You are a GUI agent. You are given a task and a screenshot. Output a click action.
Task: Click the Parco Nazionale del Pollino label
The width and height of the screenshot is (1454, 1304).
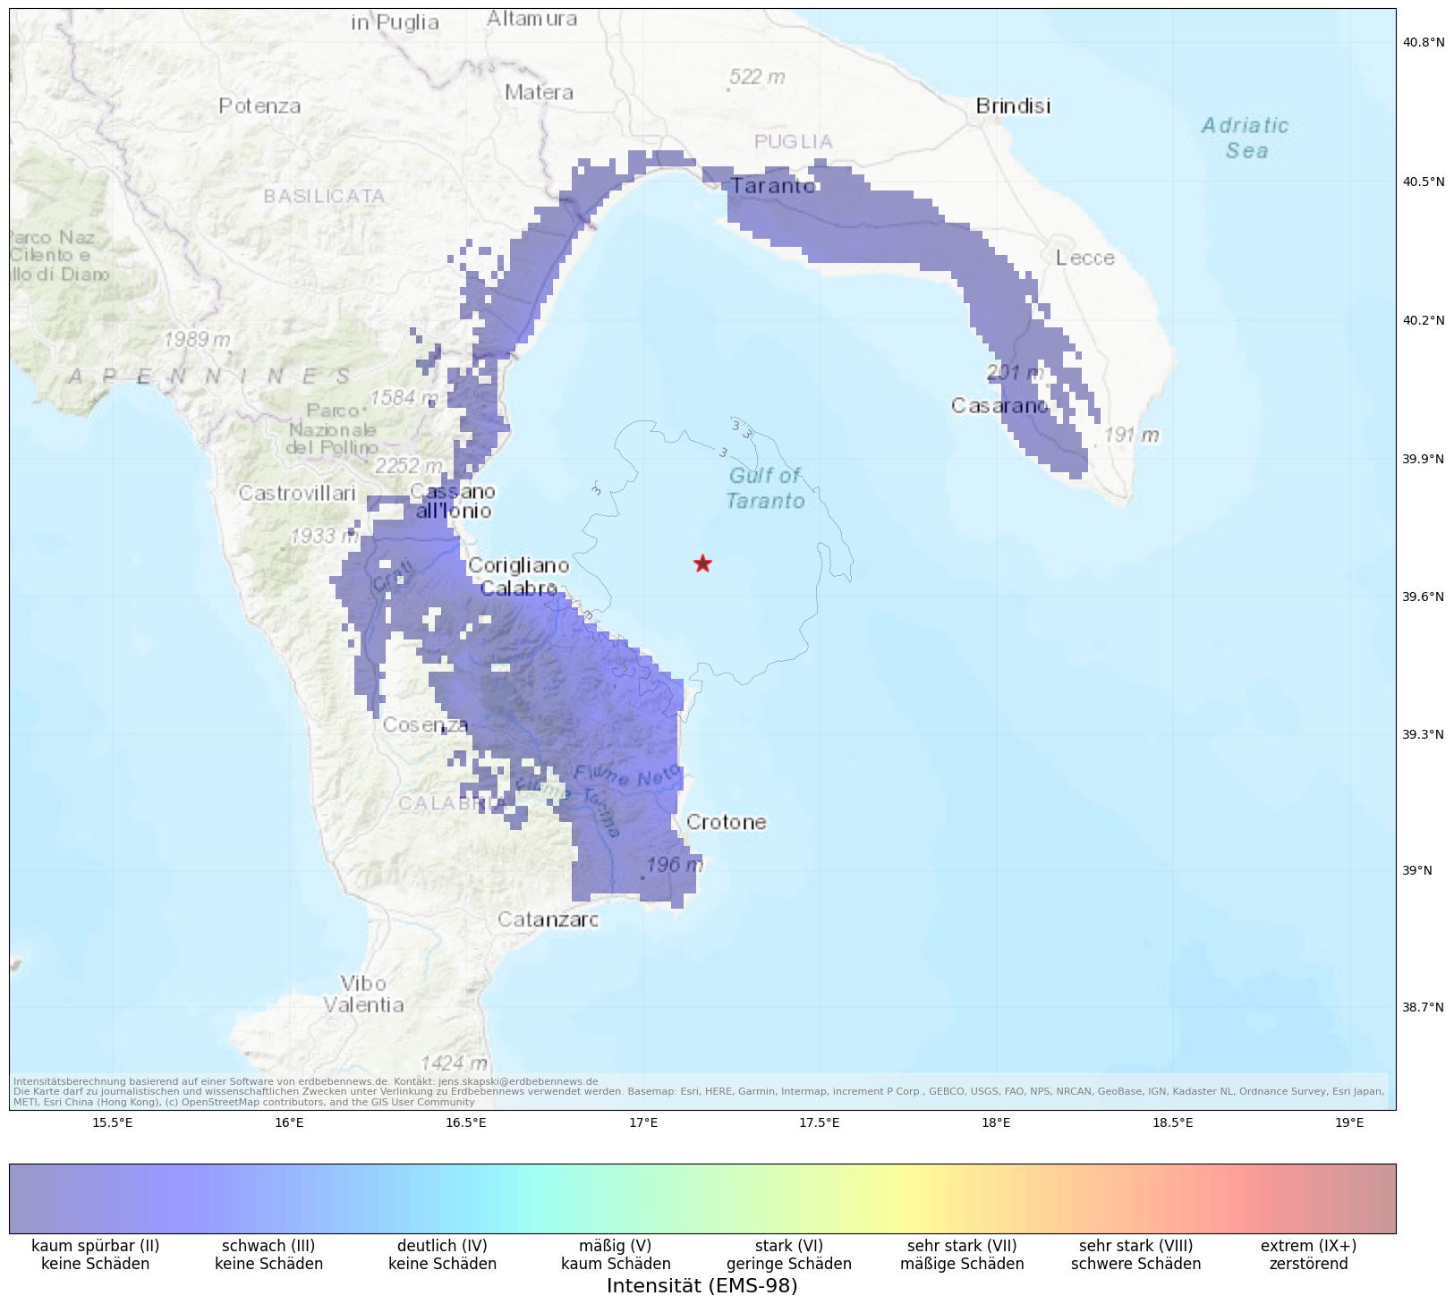pyautogui.click(x=333, y=429)
